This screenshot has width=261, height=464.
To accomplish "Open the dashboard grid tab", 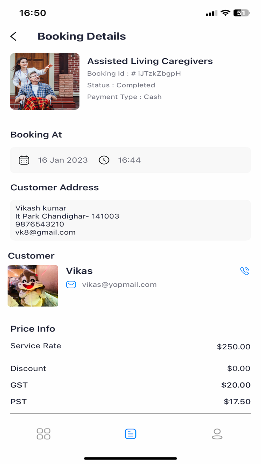I will point(44,434).
